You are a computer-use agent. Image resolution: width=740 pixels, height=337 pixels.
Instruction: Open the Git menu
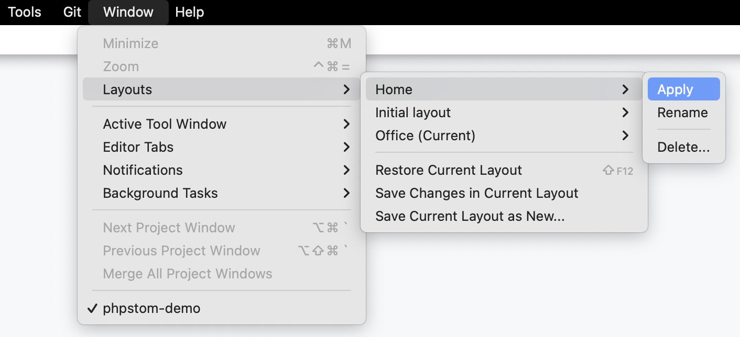[x=72, y=12]
